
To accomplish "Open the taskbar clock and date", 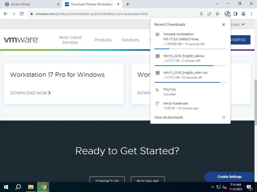I will tap(235, 187).
